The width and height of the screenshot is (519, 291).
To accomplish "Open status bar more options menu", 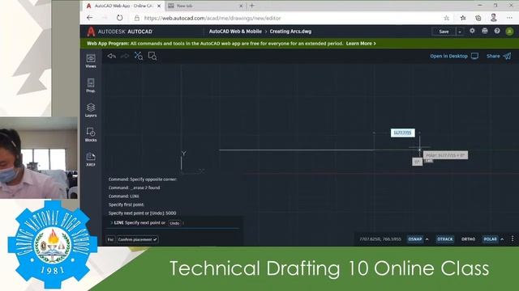I will [513, 239].
